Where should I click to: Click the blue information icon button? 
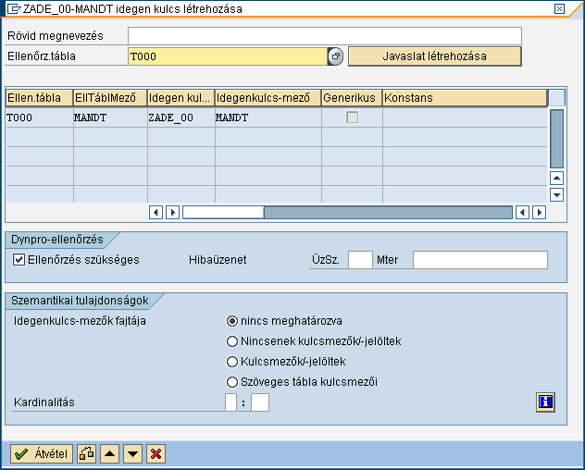[x=545, y=402]
